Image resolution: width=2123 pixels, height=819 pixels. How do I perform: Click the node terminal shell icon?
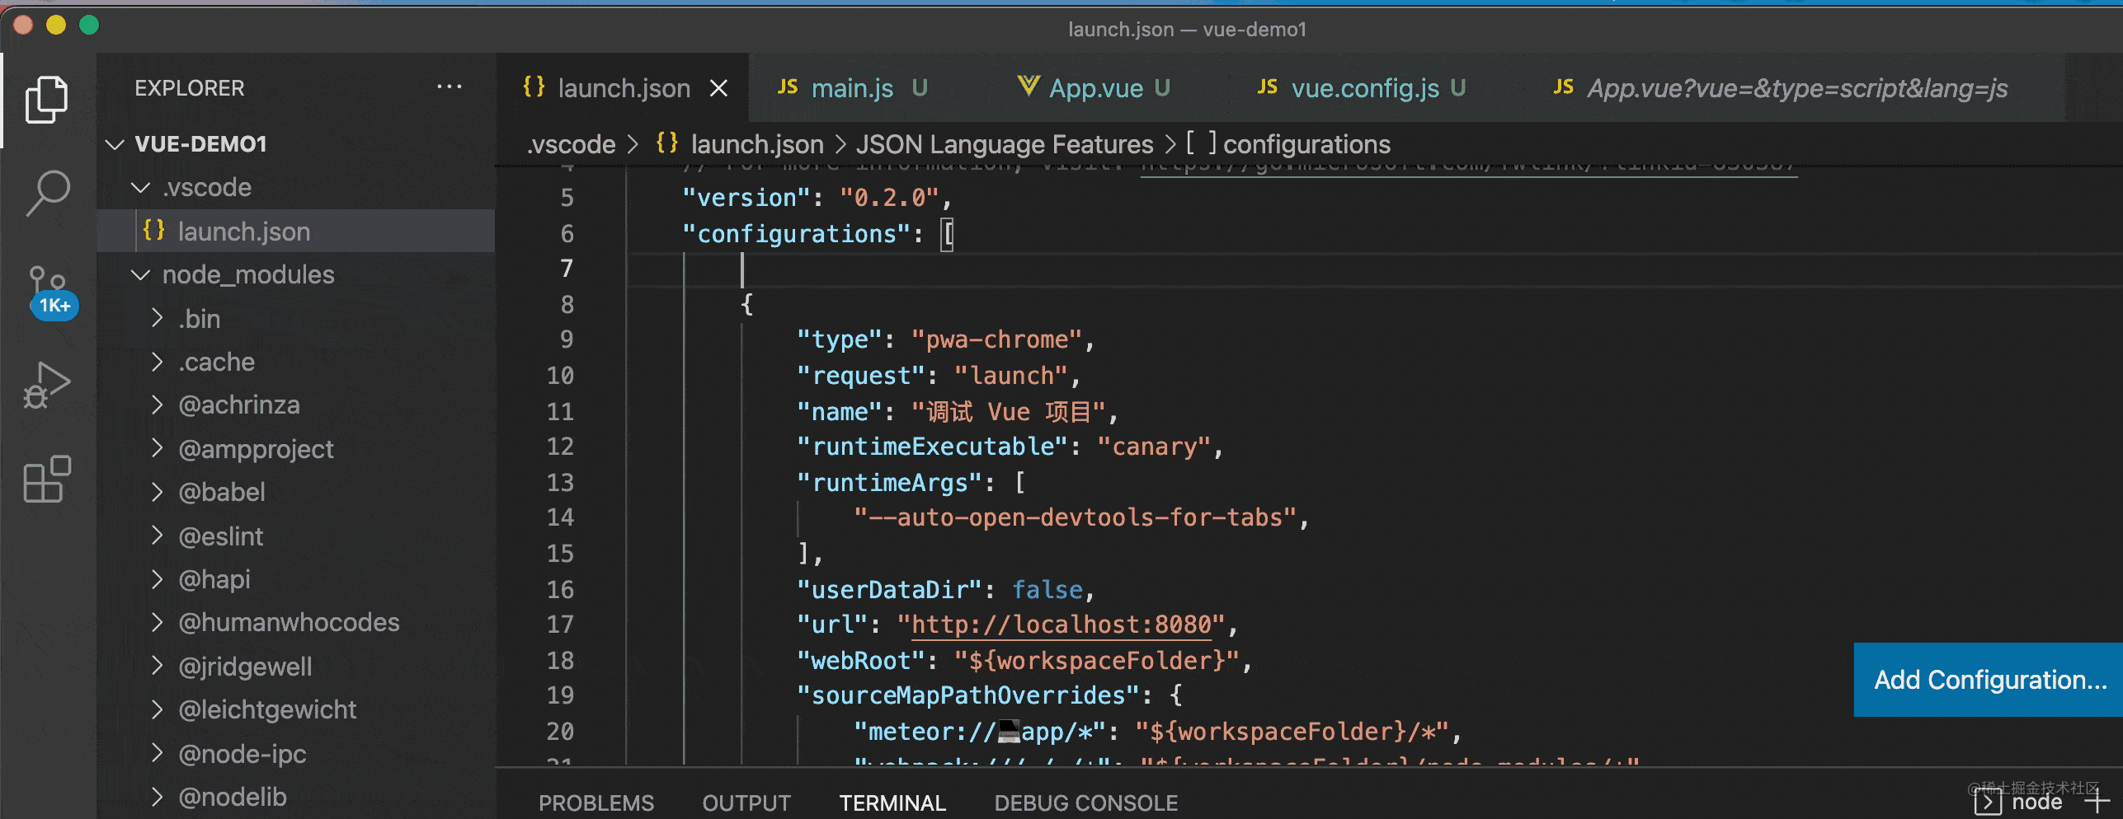(1988, 802)
